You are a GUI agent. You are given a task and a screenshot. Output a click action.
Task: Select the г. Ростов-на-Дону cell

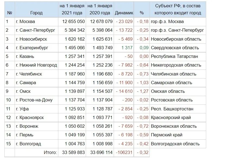[x=36, y=100]
